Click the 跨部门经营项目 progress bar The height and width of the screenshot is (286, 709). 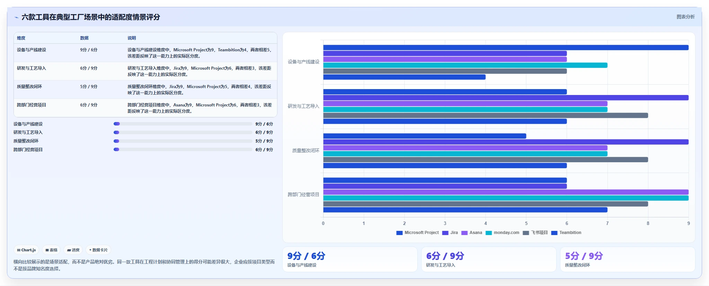coord(183,149)
